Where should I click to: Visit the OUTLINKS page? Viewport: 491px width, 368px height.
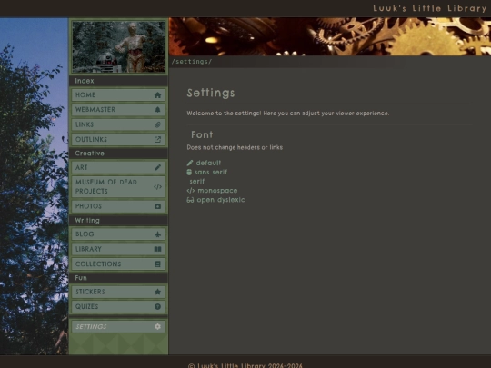(x=118, y=140)
